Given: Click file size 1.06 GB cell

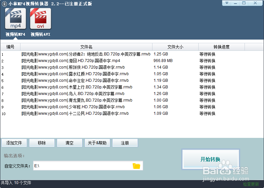Looking at the screenshot, I should (x=161, y=107).
